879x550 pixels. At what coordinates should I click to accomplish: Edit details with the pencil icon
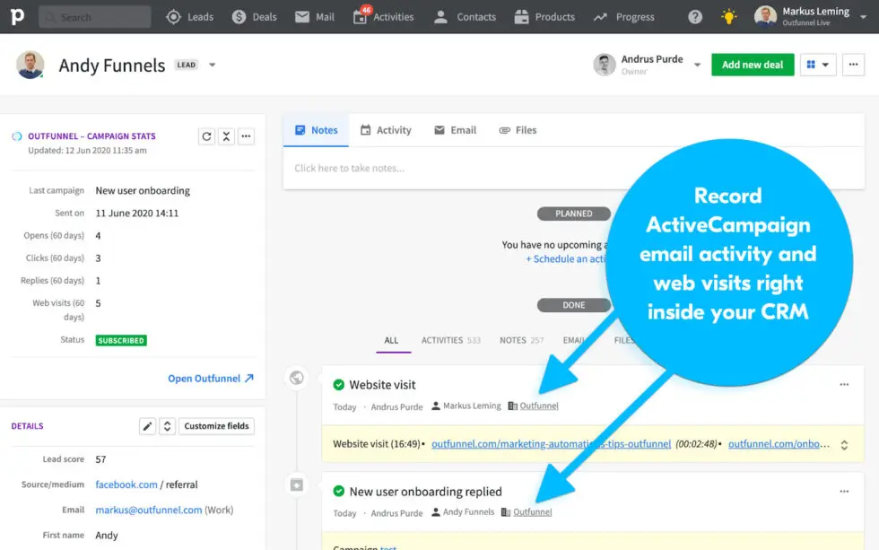[147, 426]
